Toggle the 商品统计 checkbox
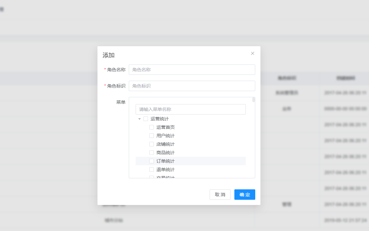Image resolution: width=369 pixels, height=231 pixels. tap(152, 153)
